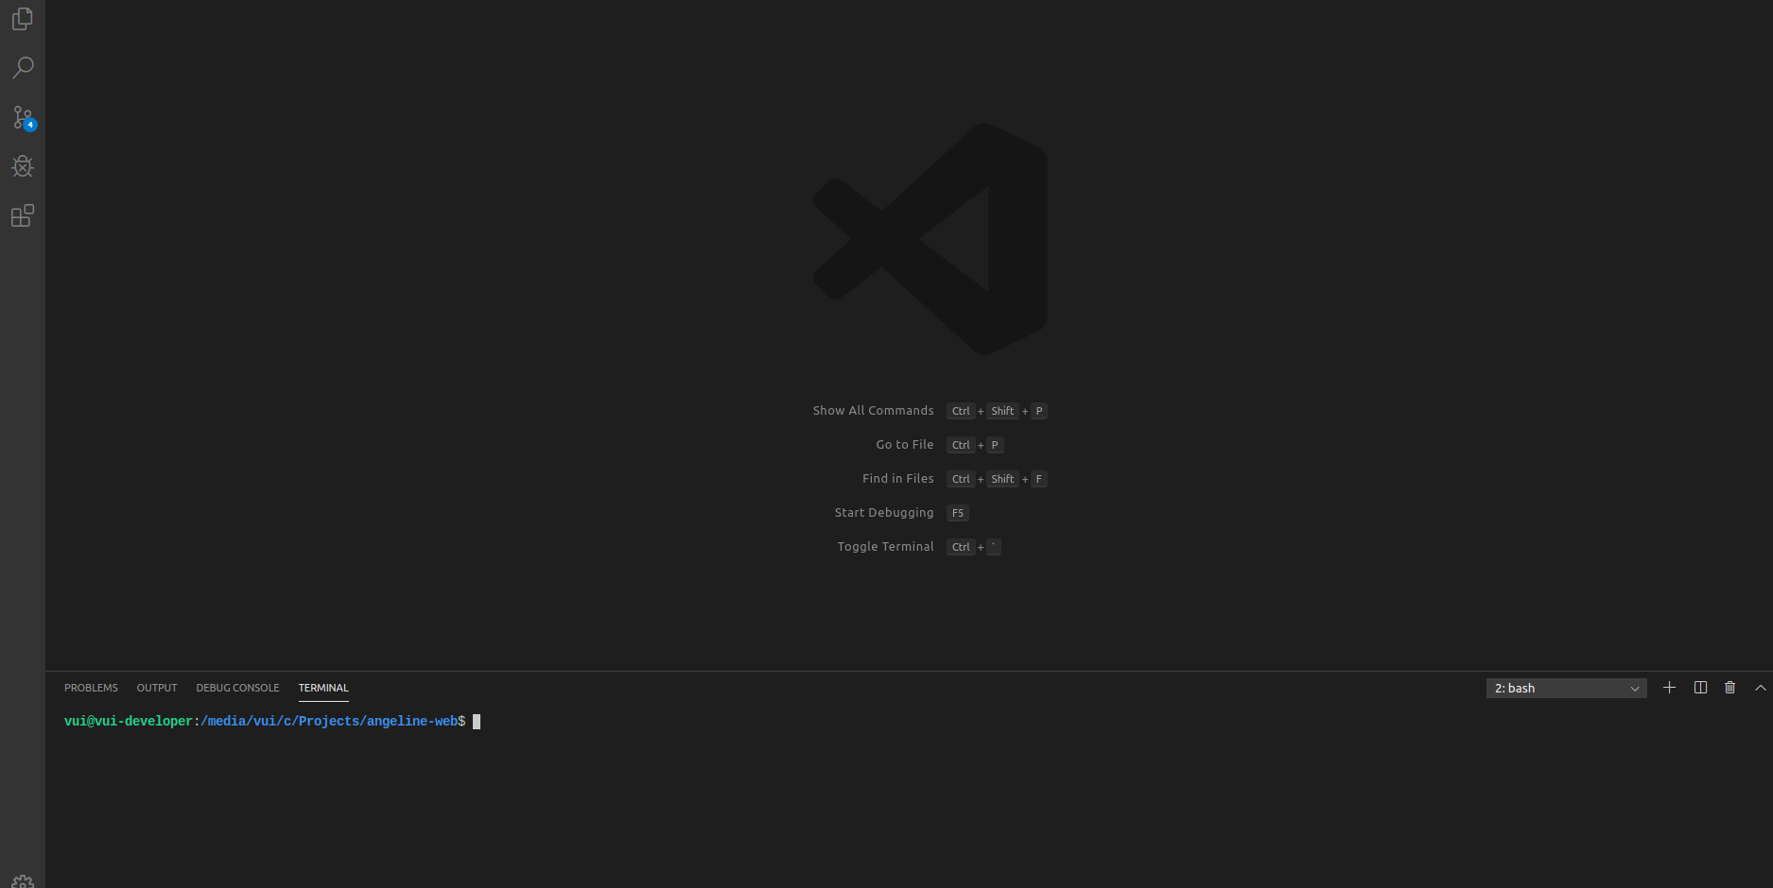1773x888 pixels.
Task: Switch to the DEBUG CONSOLE tab
Action: pyautogui.click(x=237, y=688)
